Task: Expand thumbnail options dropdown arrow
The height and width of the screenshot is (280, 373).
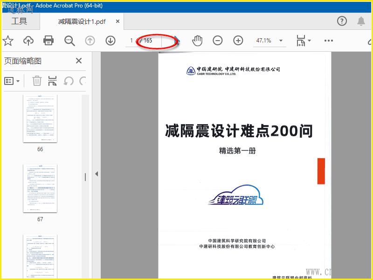Action: coord(18,81)
